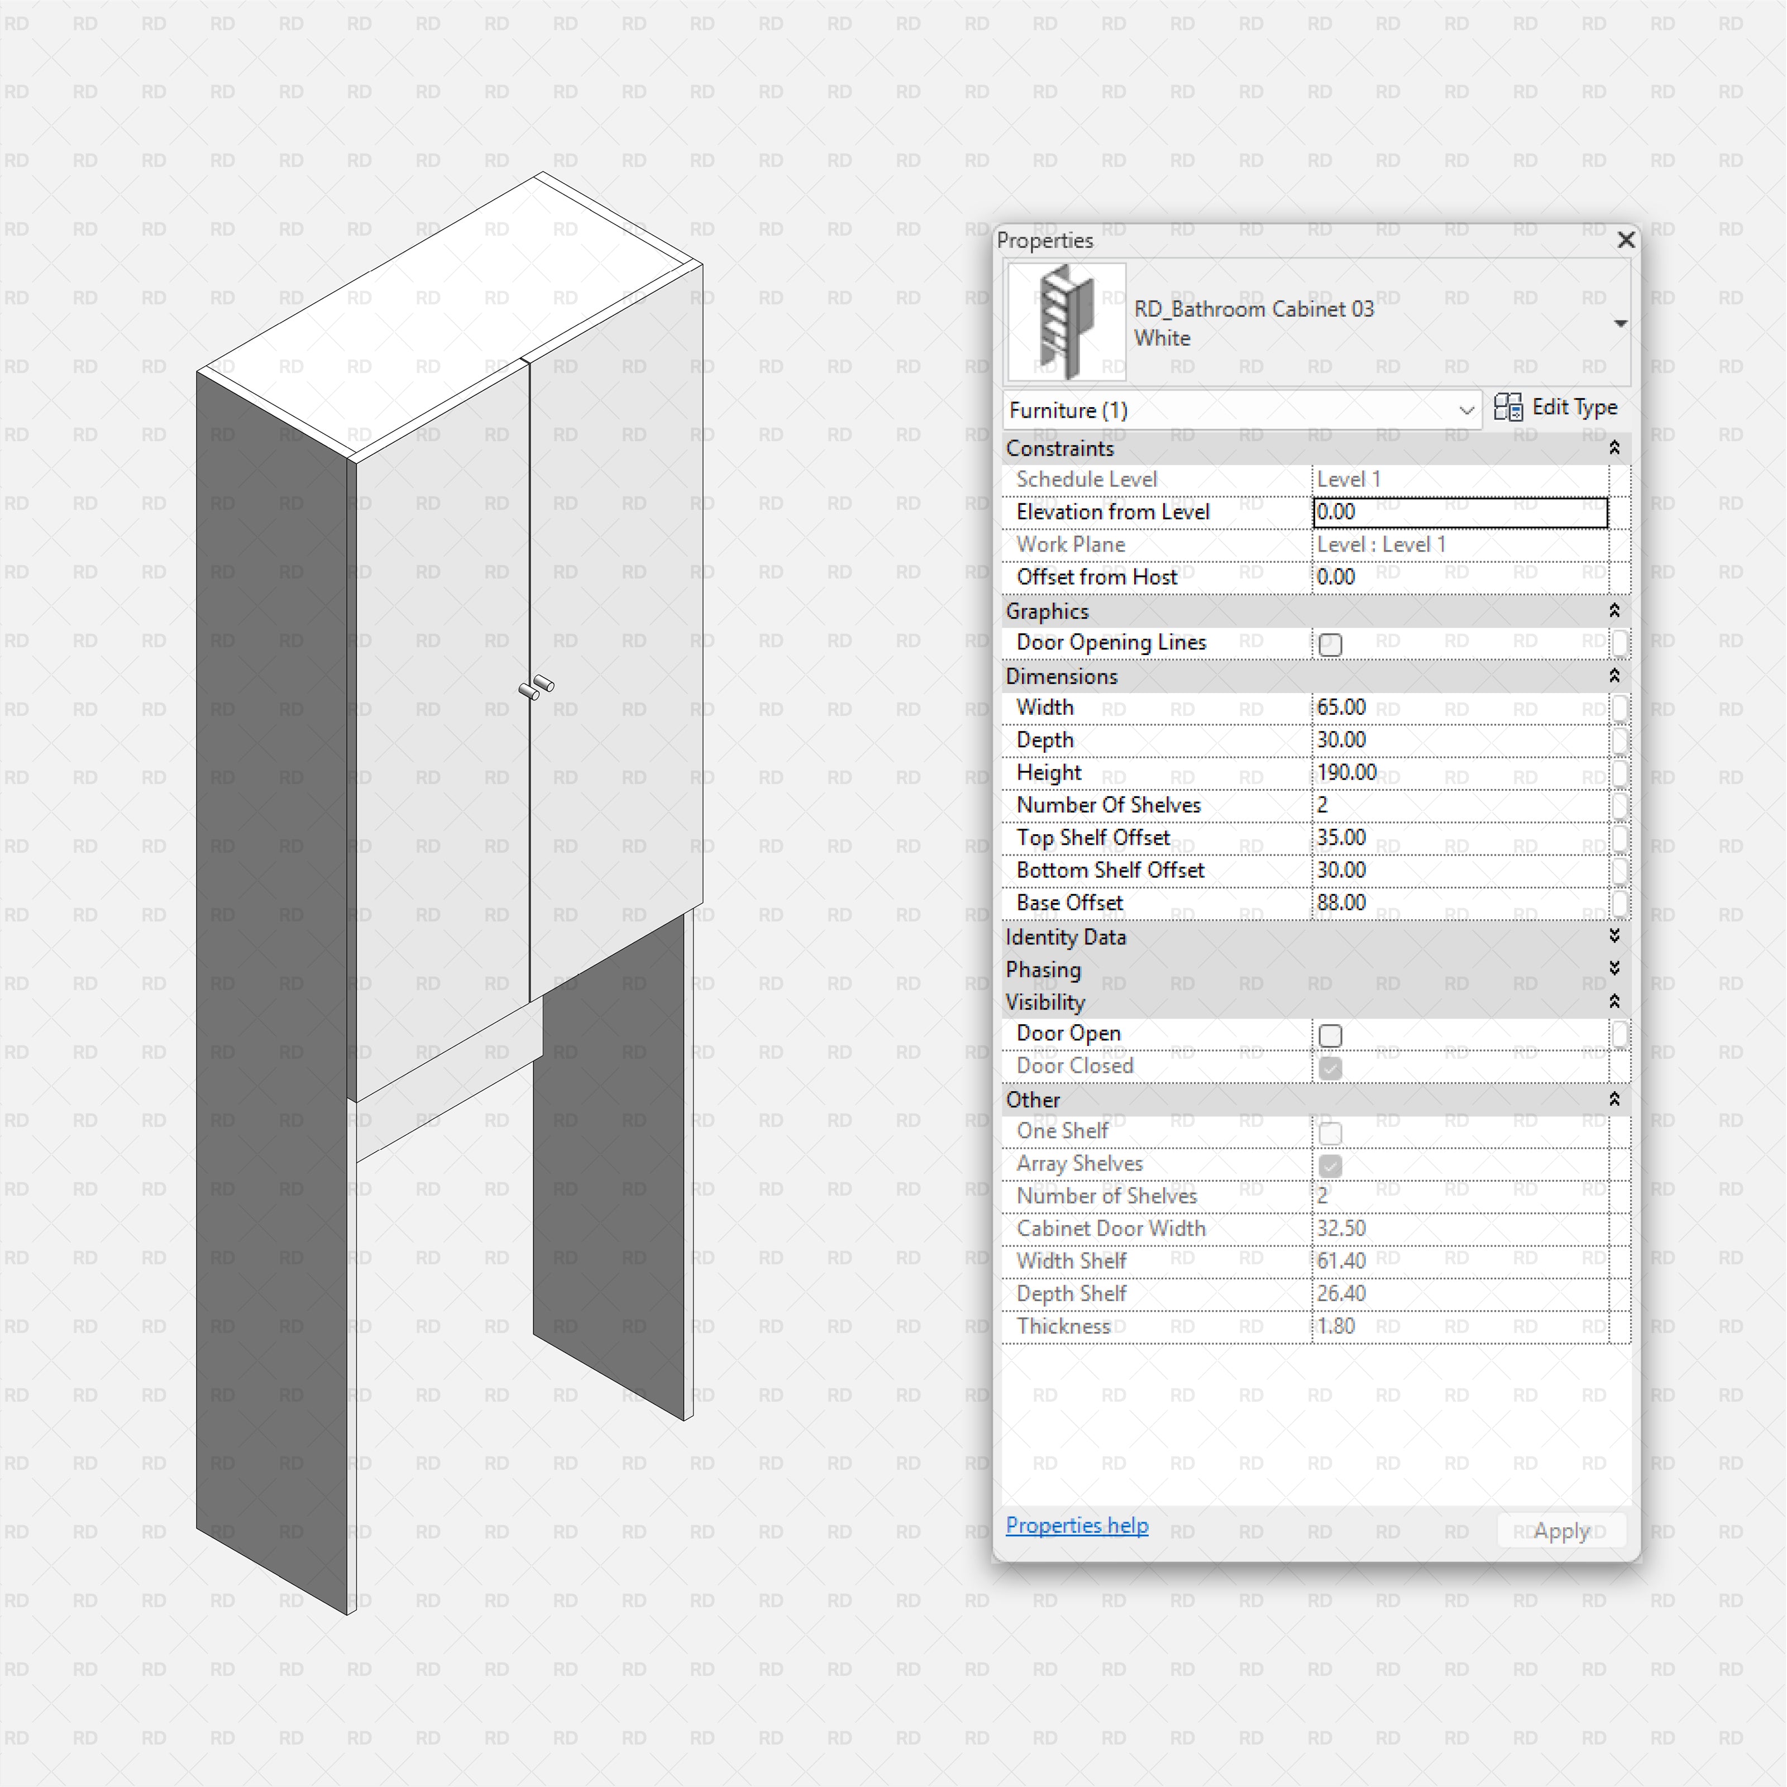Click the bathroom cabinet preview thumbnail
The image size is (1787, 1787).
1064,322
